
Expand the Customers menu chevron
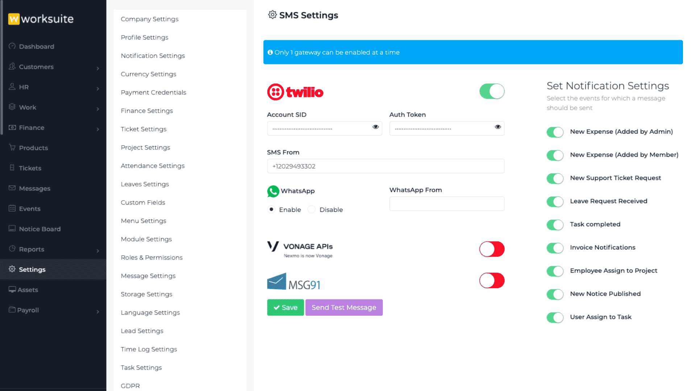(98, 68)
